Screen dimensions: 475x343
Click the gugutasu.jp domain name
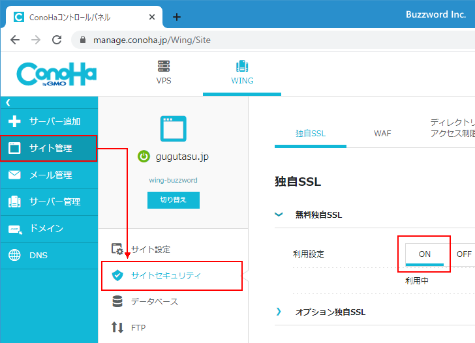click(182, 157)
